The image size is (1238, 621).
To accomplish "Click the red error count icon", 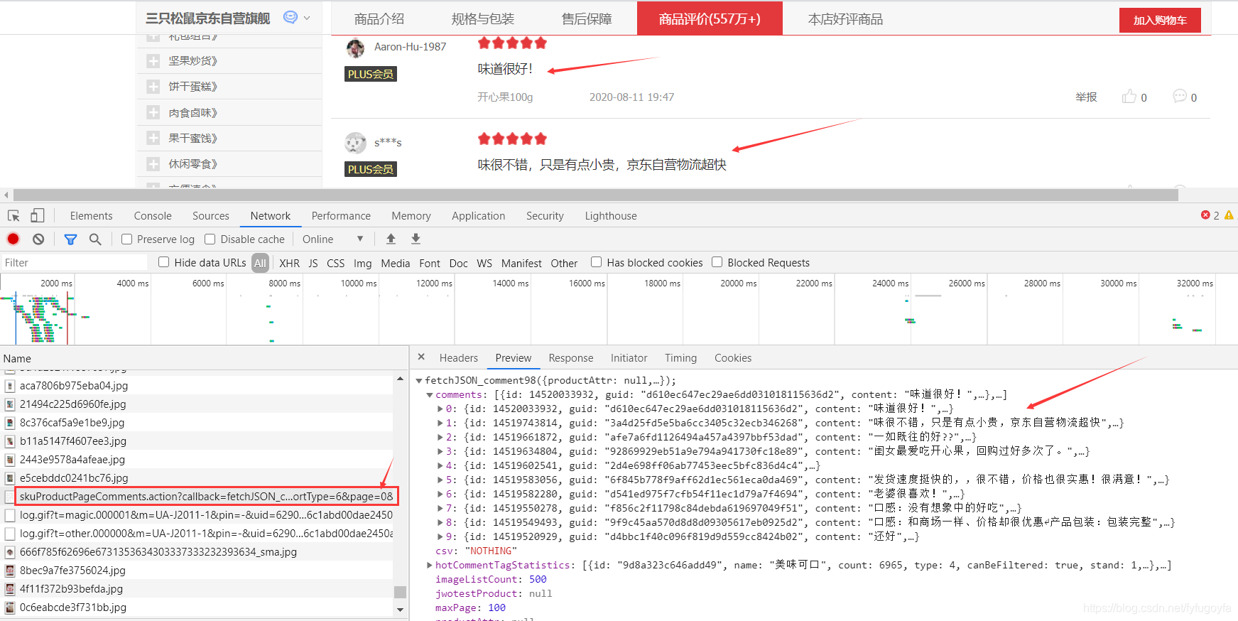I will [x=1205, y=215].
